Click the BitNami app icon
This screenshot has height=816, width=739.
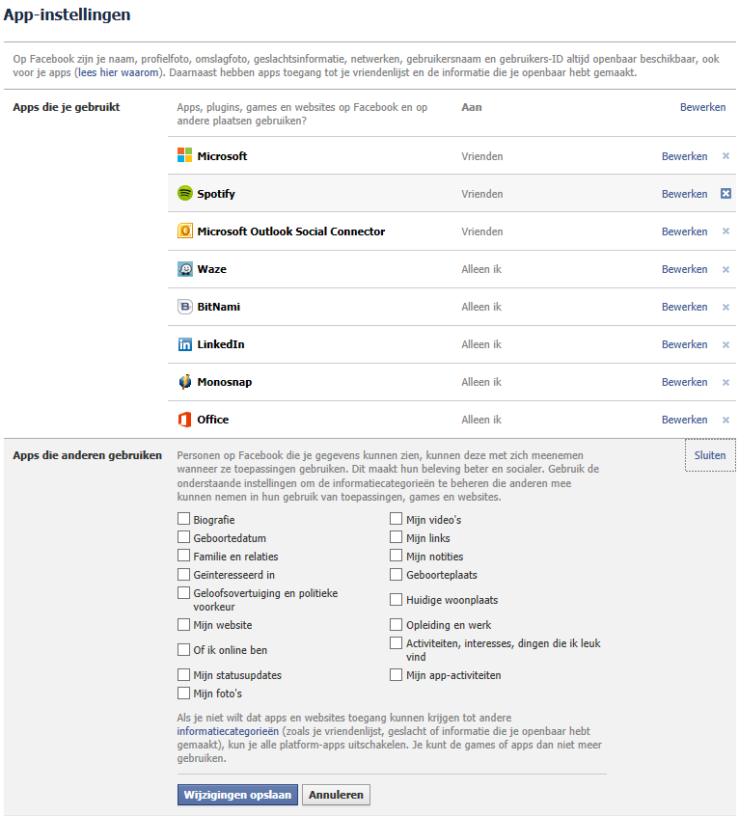(185, 307)
